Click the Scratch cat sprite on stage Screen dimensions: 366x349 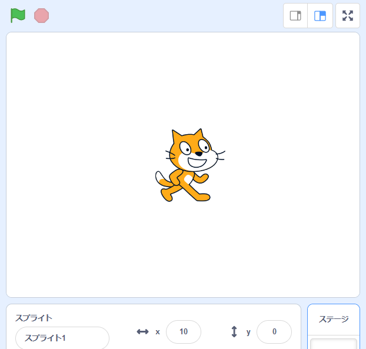click(190, 165)
